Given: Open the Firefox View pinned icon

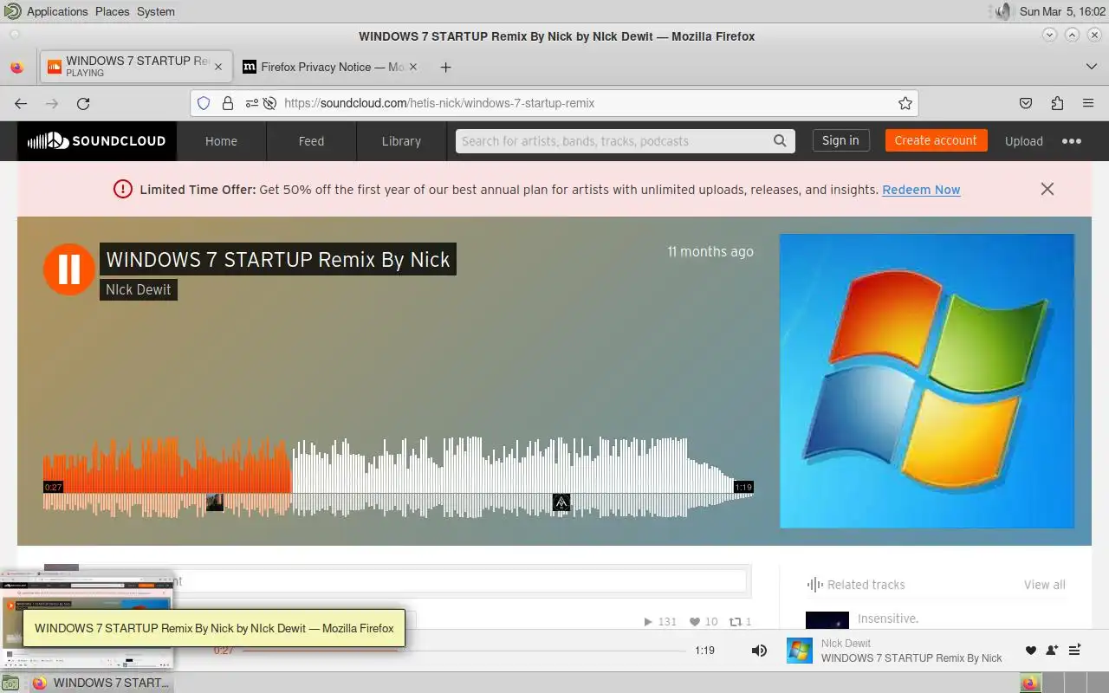Looking at the screenshot, I should point(16,67).
